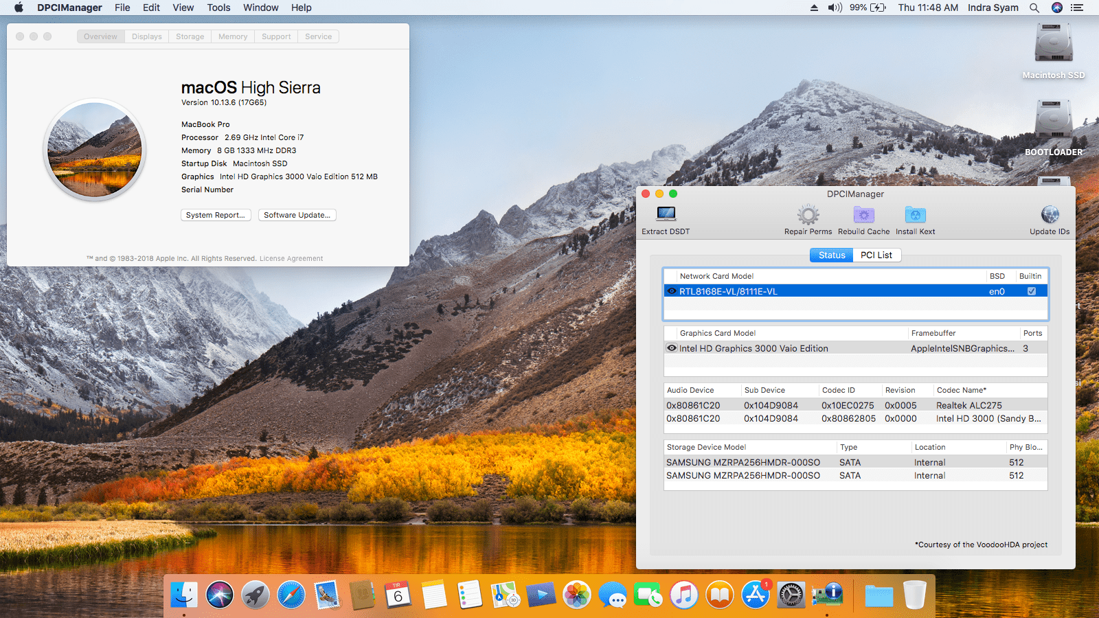Toggle visibility of Intel HD Graphics 3000 entry
This screenshot has width=1099, height=618.
[x=672, y=348]
